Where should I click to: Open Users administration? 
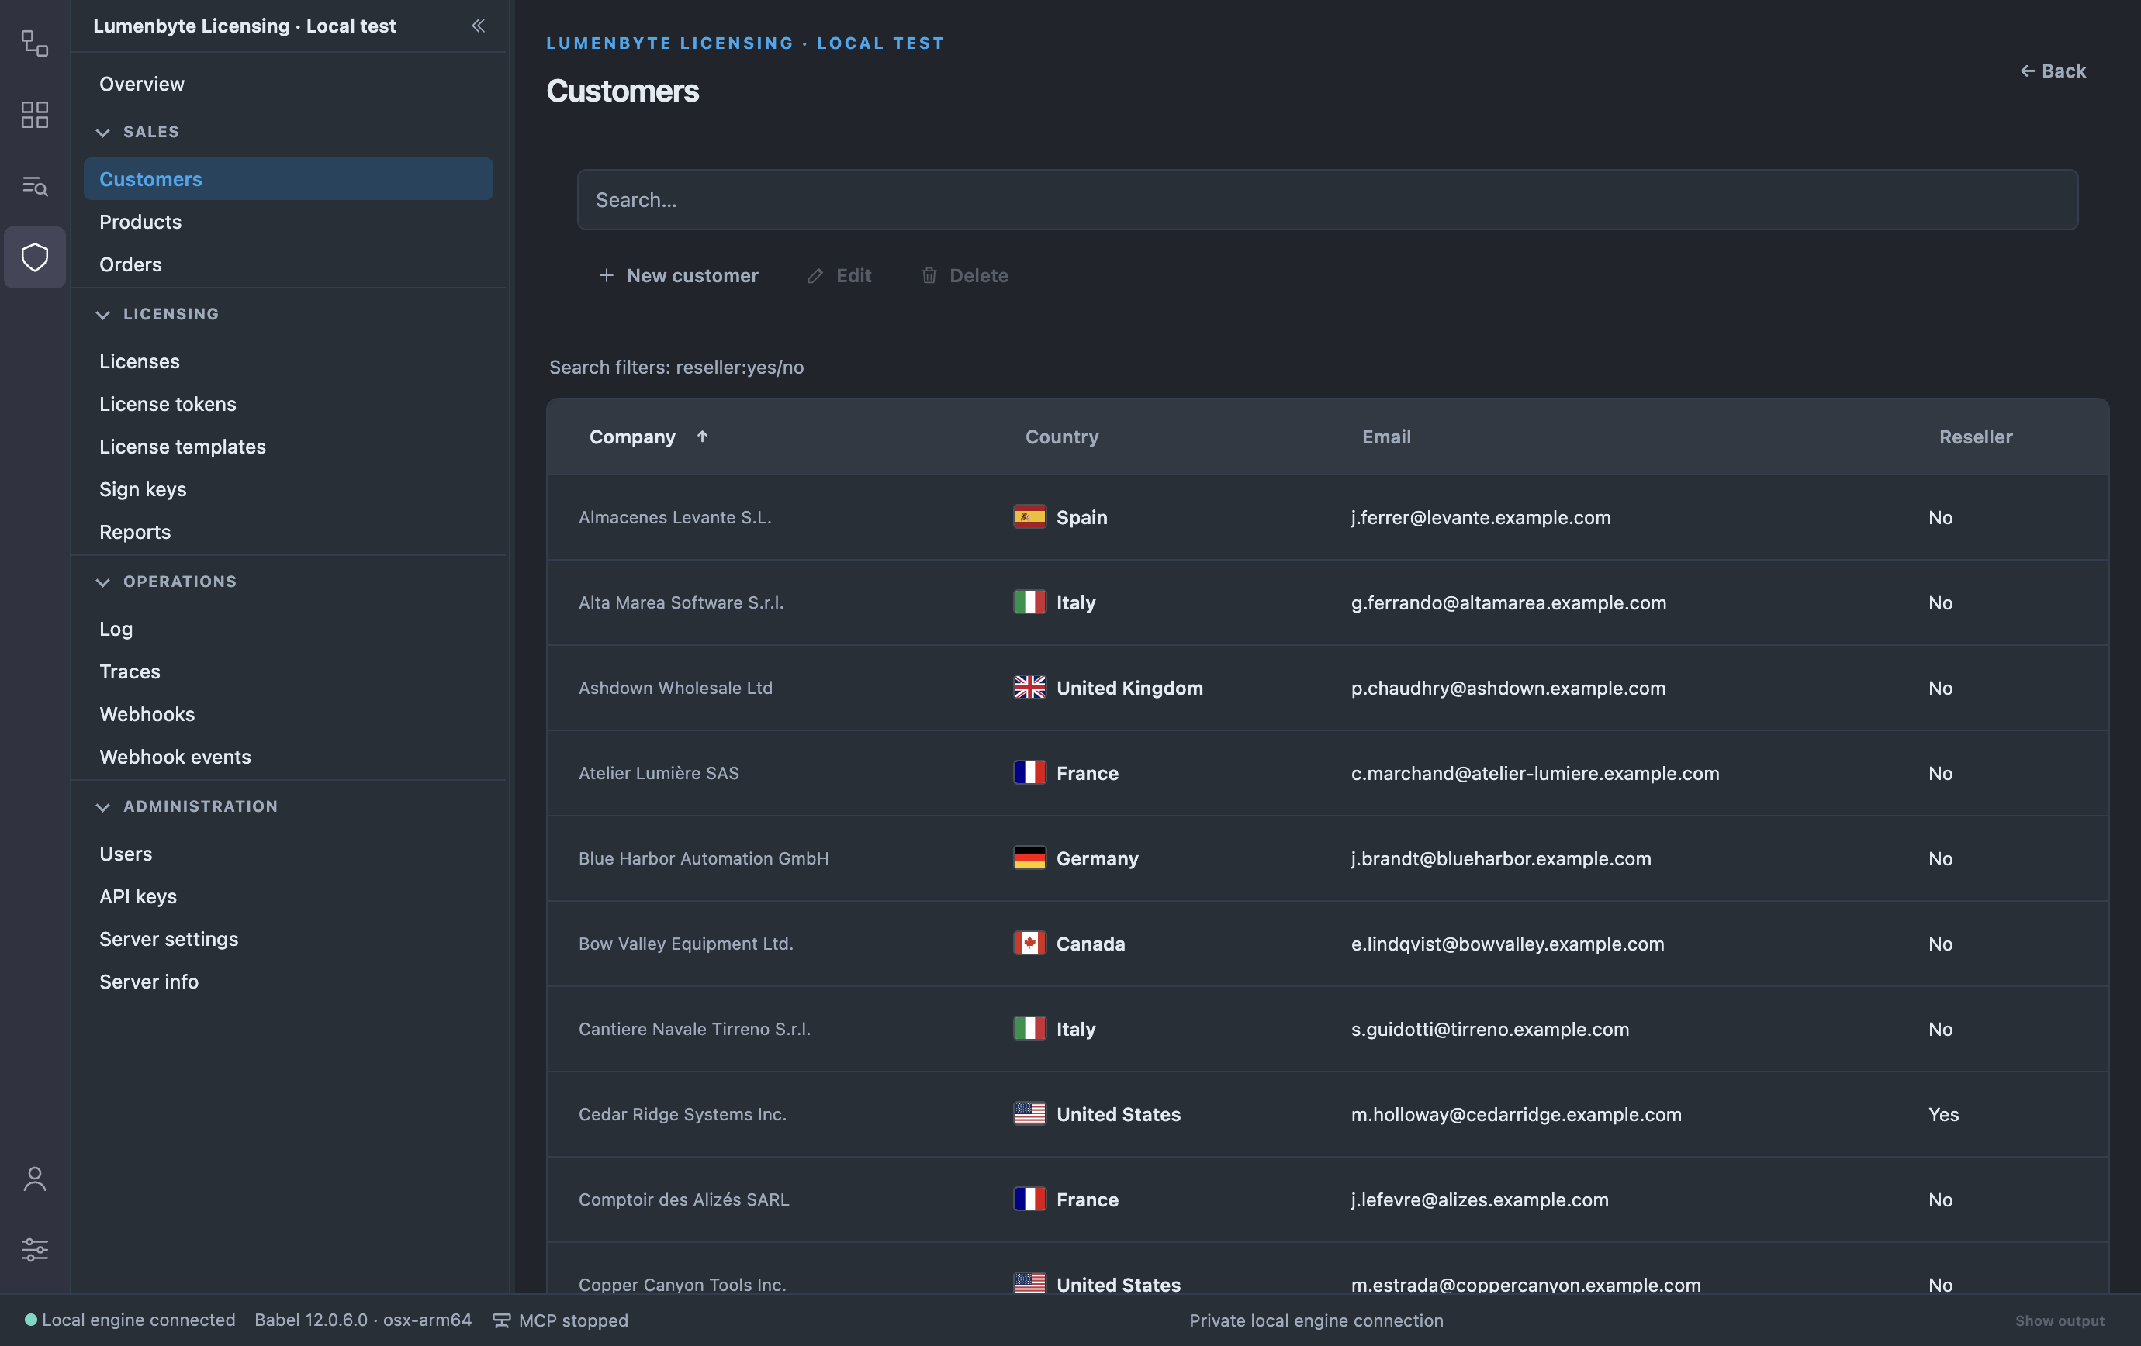coord(288,853)
